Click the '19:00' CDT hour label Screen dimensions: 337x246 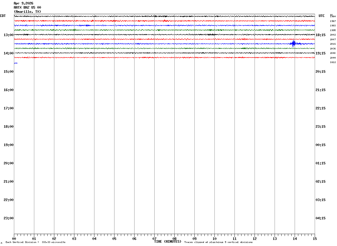coord(9,145)
